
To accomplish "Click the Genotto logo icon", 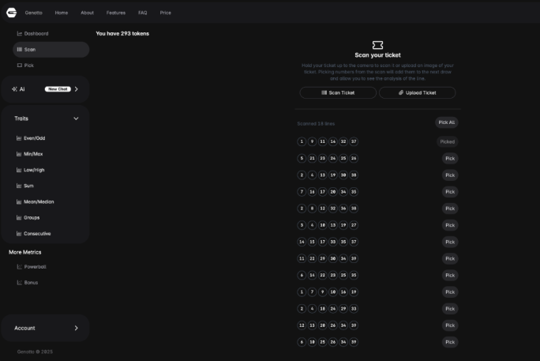I will click(x=11, y=13).
